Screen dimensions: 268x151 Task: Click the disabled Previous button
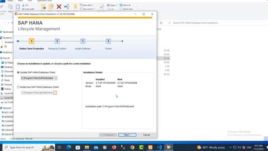point(108,135)
